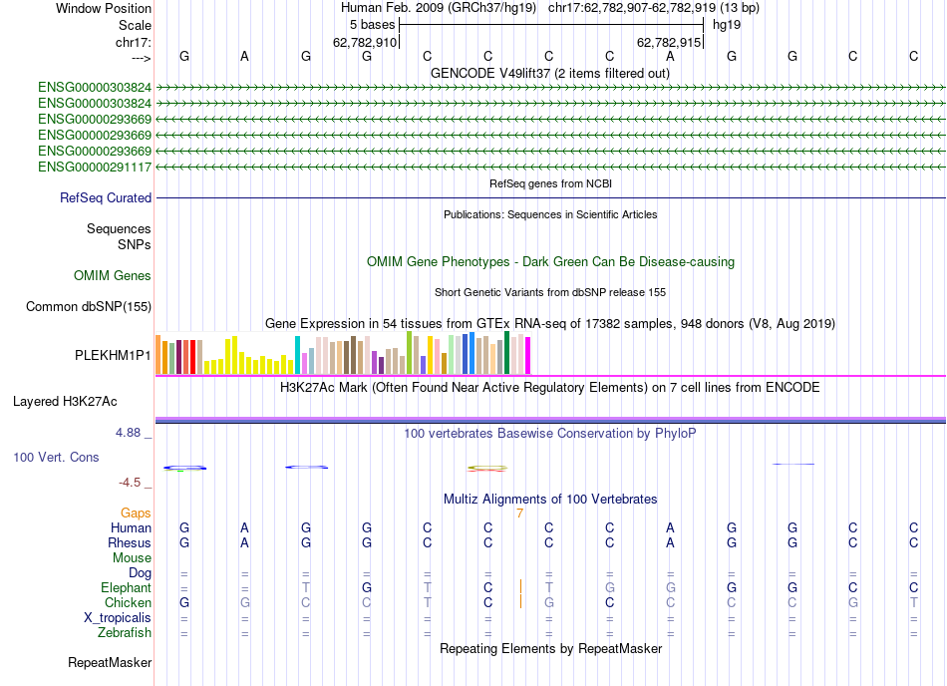Select the PLEKHM1P1 gene label

click(x=113, y=355)
